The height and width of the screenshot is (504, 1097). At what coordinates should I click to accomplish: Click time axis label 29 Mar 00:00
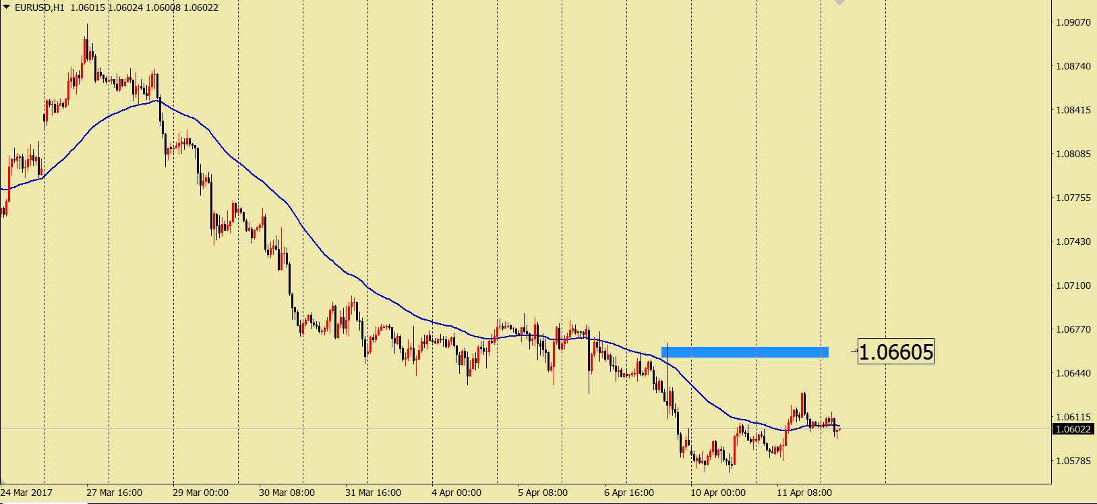[x=200, y=493]
